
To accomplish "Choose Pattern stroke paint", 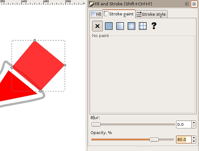I will 142,26.
